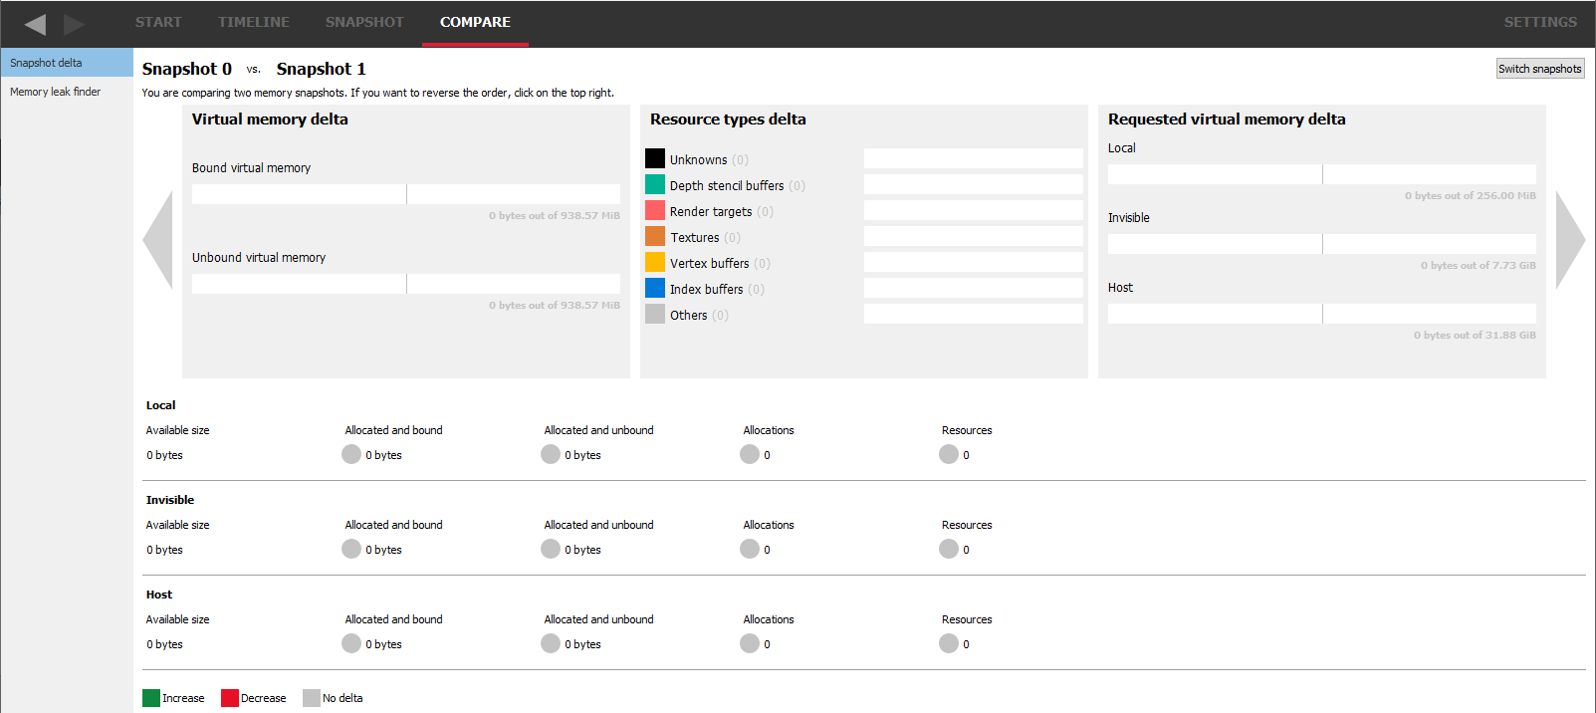
Task: Open the START tab
Action: [x=158, y=22]
